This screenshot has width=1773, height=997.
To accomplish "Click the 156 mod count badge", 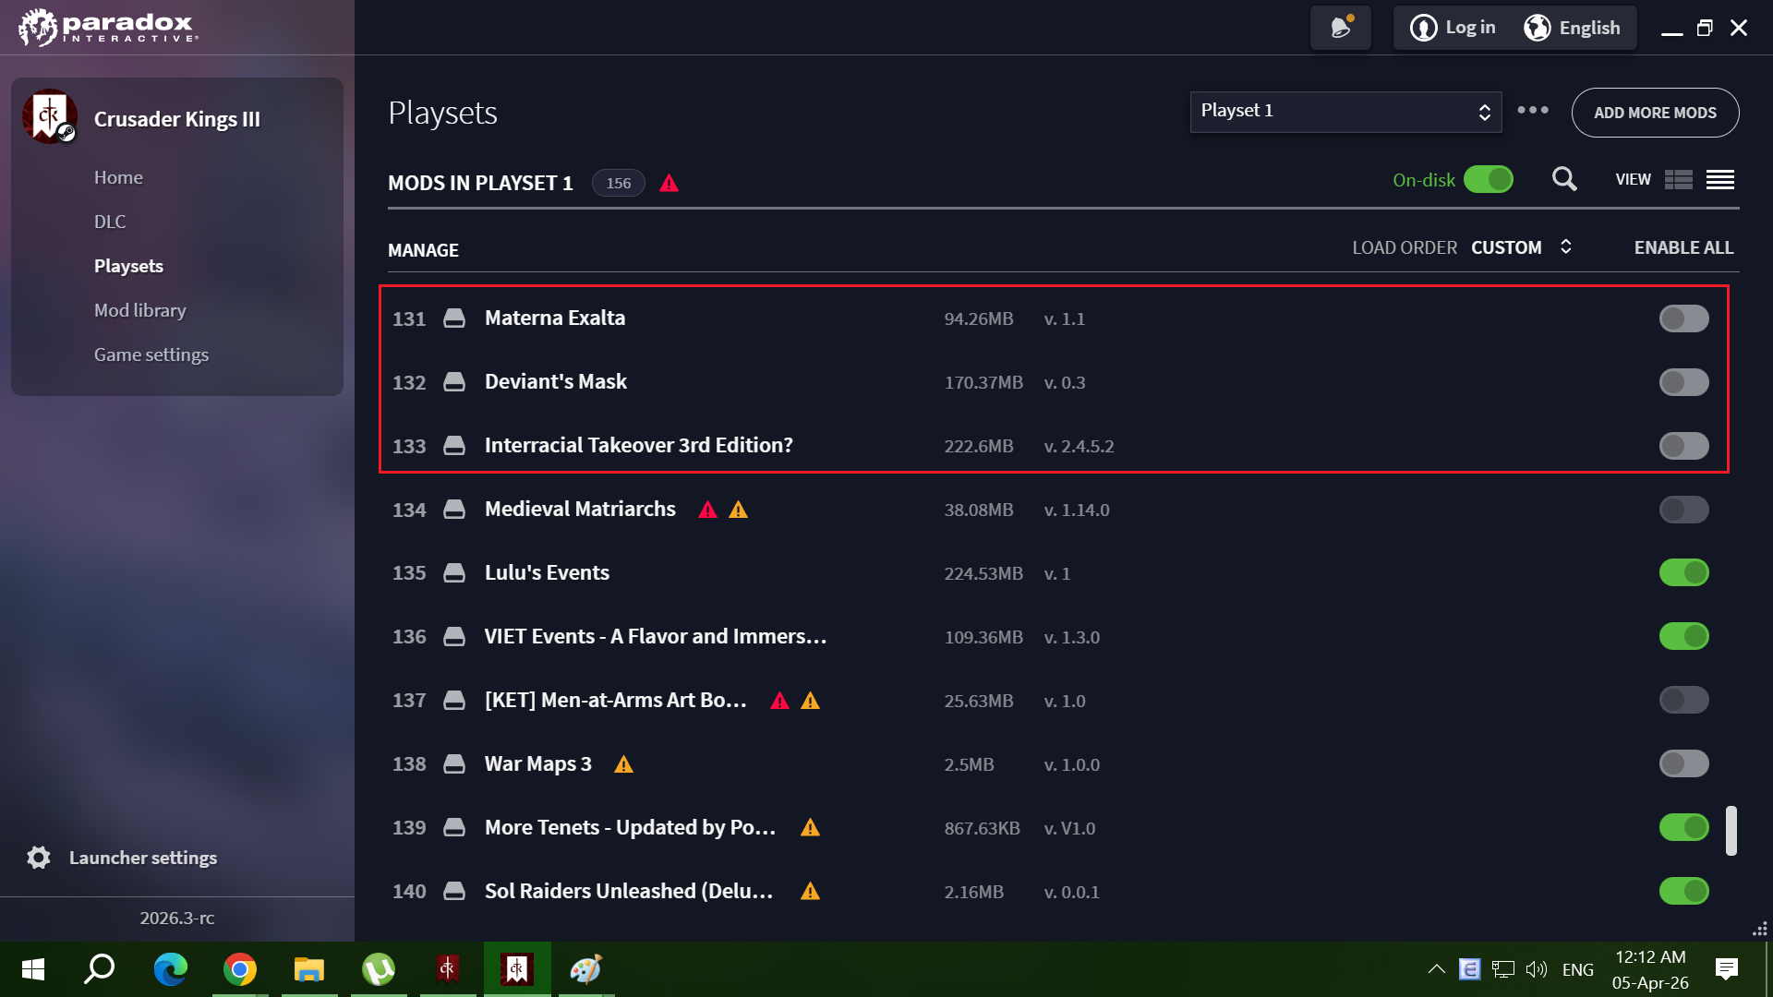I will tap(618, 183).
